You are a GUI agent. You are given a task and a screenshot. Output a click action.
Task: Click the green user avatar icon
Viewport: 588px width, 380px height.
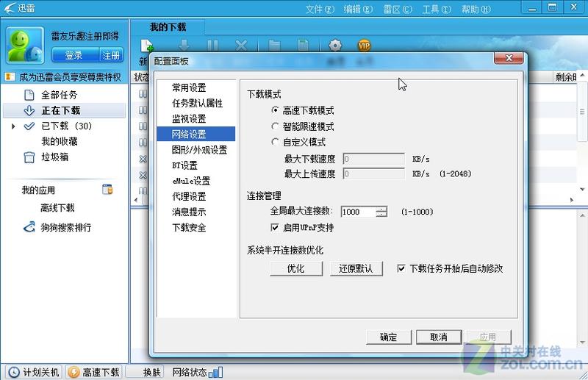pyautogui.click(x=25, y=46)
